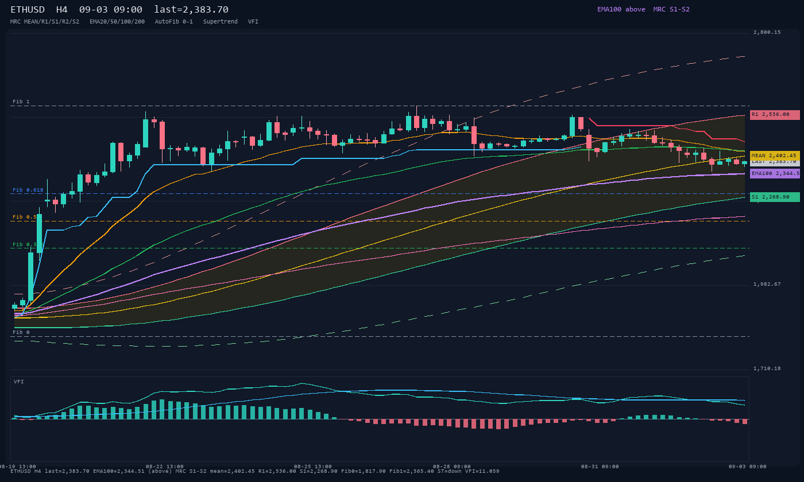The image size is (804, 482).
Task: Click "EMA100=2,344.51" in the bottom status line
Action: click(118, 471)
